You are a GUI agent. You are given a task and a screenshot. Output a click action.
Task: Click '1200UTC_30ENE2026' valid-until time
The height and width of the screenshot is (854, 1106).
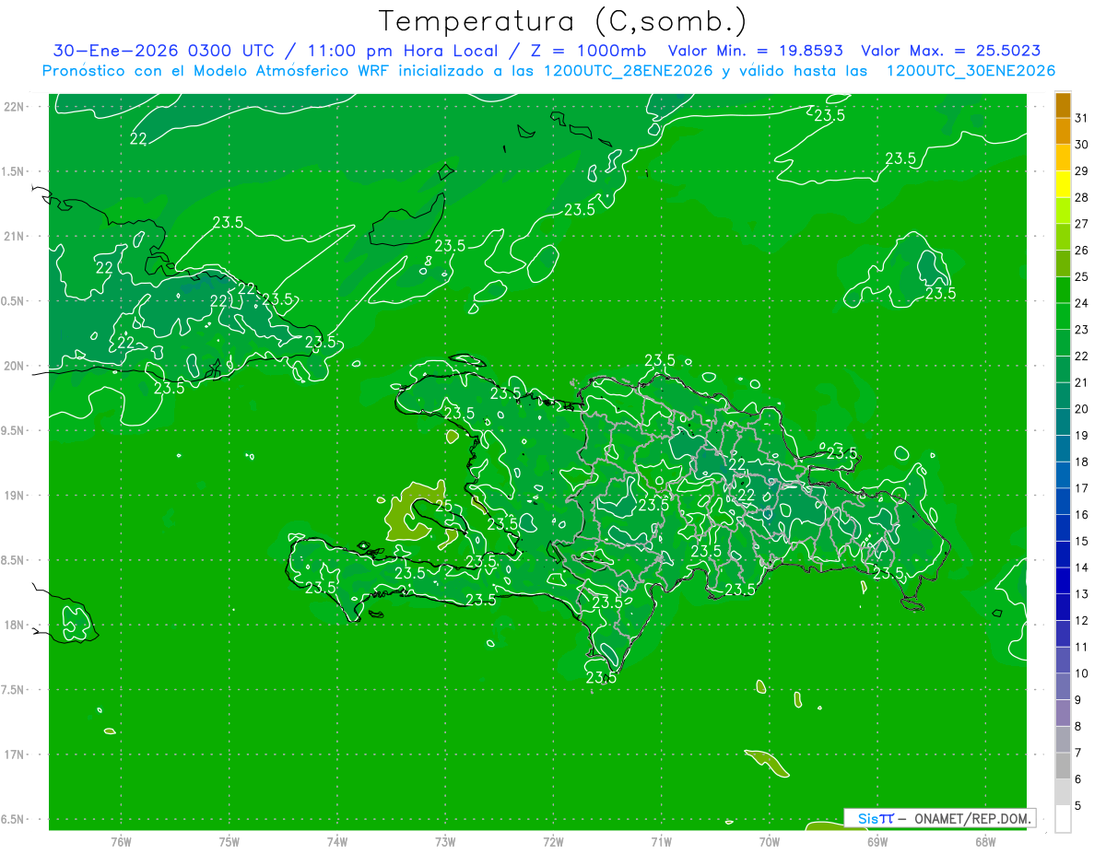(971, 71)
